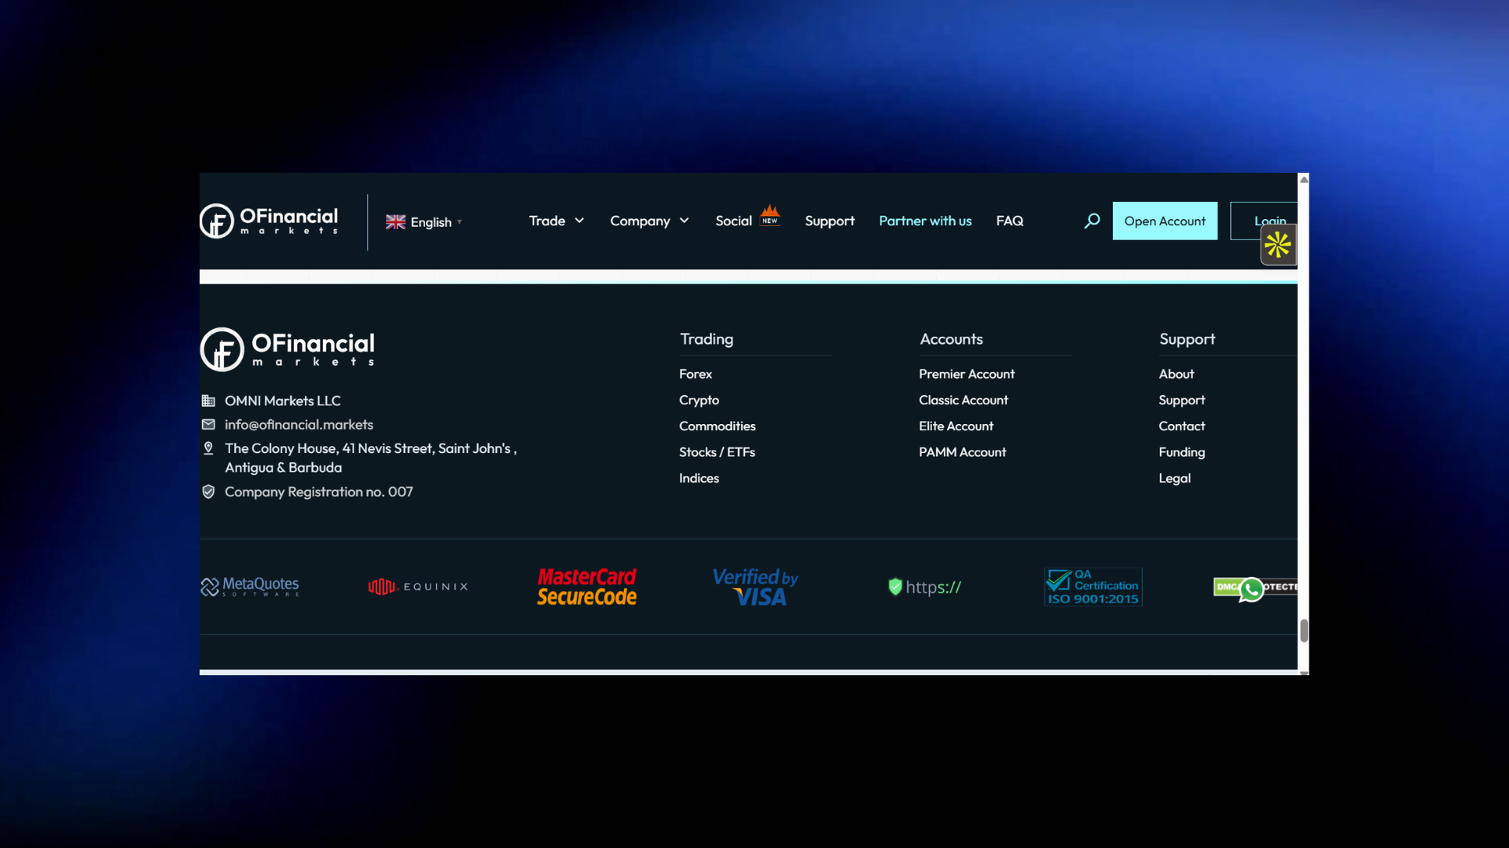Click the UK flag language icon
Image resolution: width=1509 pixels, height=848 pixels.
[395, 222]
